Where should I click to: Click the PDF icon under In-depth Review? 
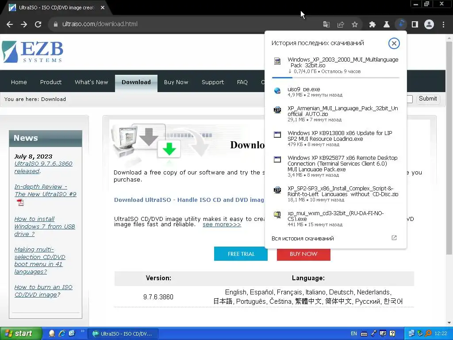(20, 202)
